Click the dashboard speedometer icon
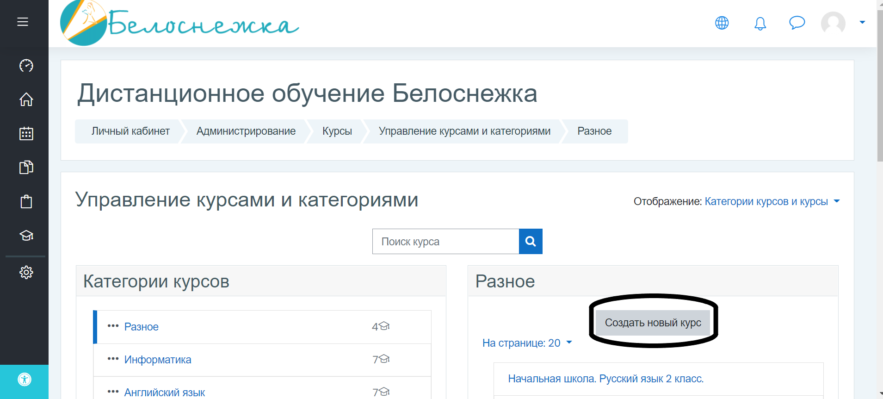The height and width of the screenshot is (399, 883). (26, 66)
